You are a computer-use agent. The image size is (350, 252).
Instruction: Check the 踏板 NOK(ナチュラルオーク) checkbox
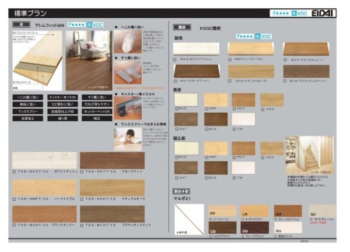point(230,81)
